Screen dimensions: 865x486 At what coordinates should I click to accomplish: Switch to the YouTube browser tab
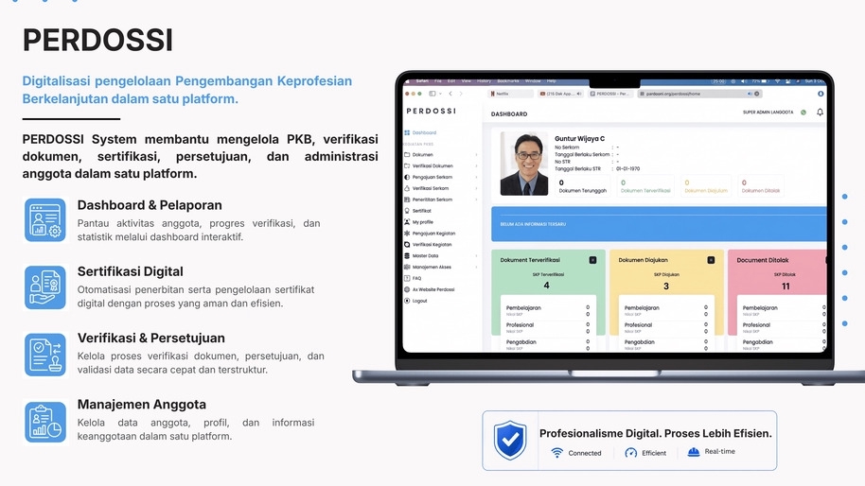(x=560, y=94)
